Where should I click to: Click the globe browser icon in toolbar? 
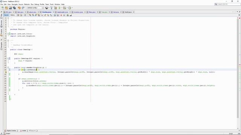(47, 8)
